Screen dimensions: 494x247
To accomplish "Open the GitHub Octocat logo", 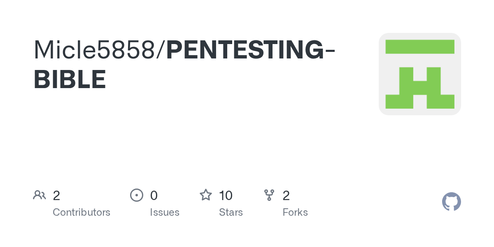I will 452,202.
